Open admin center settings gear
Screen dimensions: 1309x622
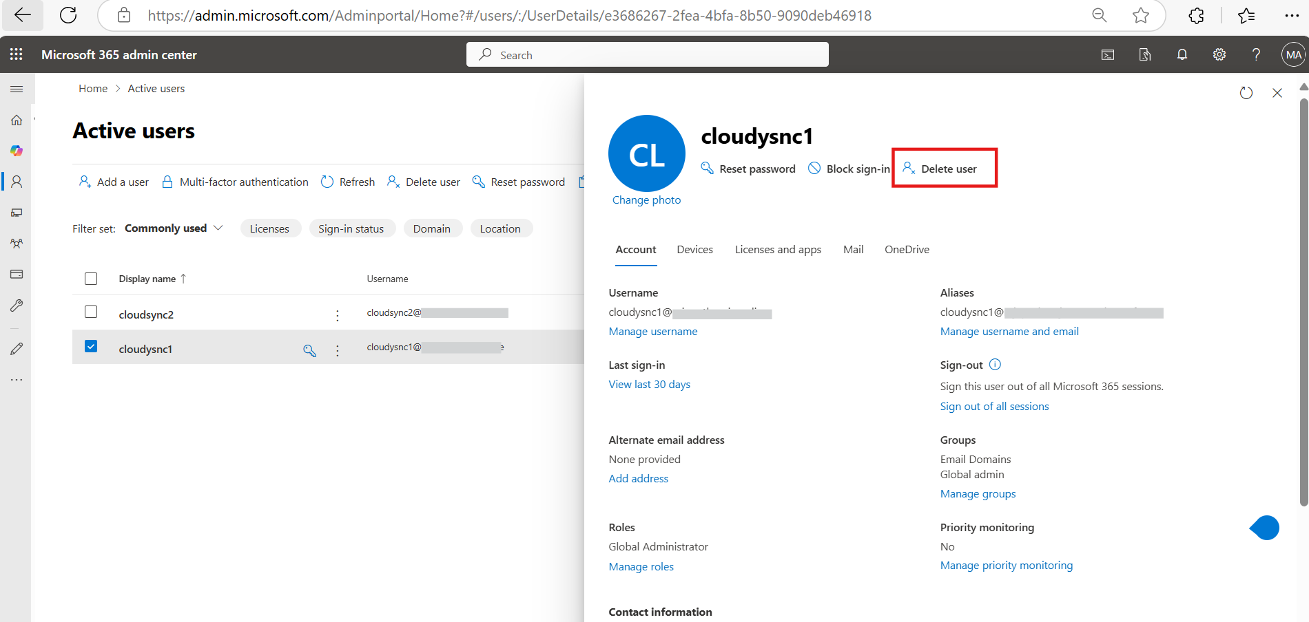[x=1219, y=54]
